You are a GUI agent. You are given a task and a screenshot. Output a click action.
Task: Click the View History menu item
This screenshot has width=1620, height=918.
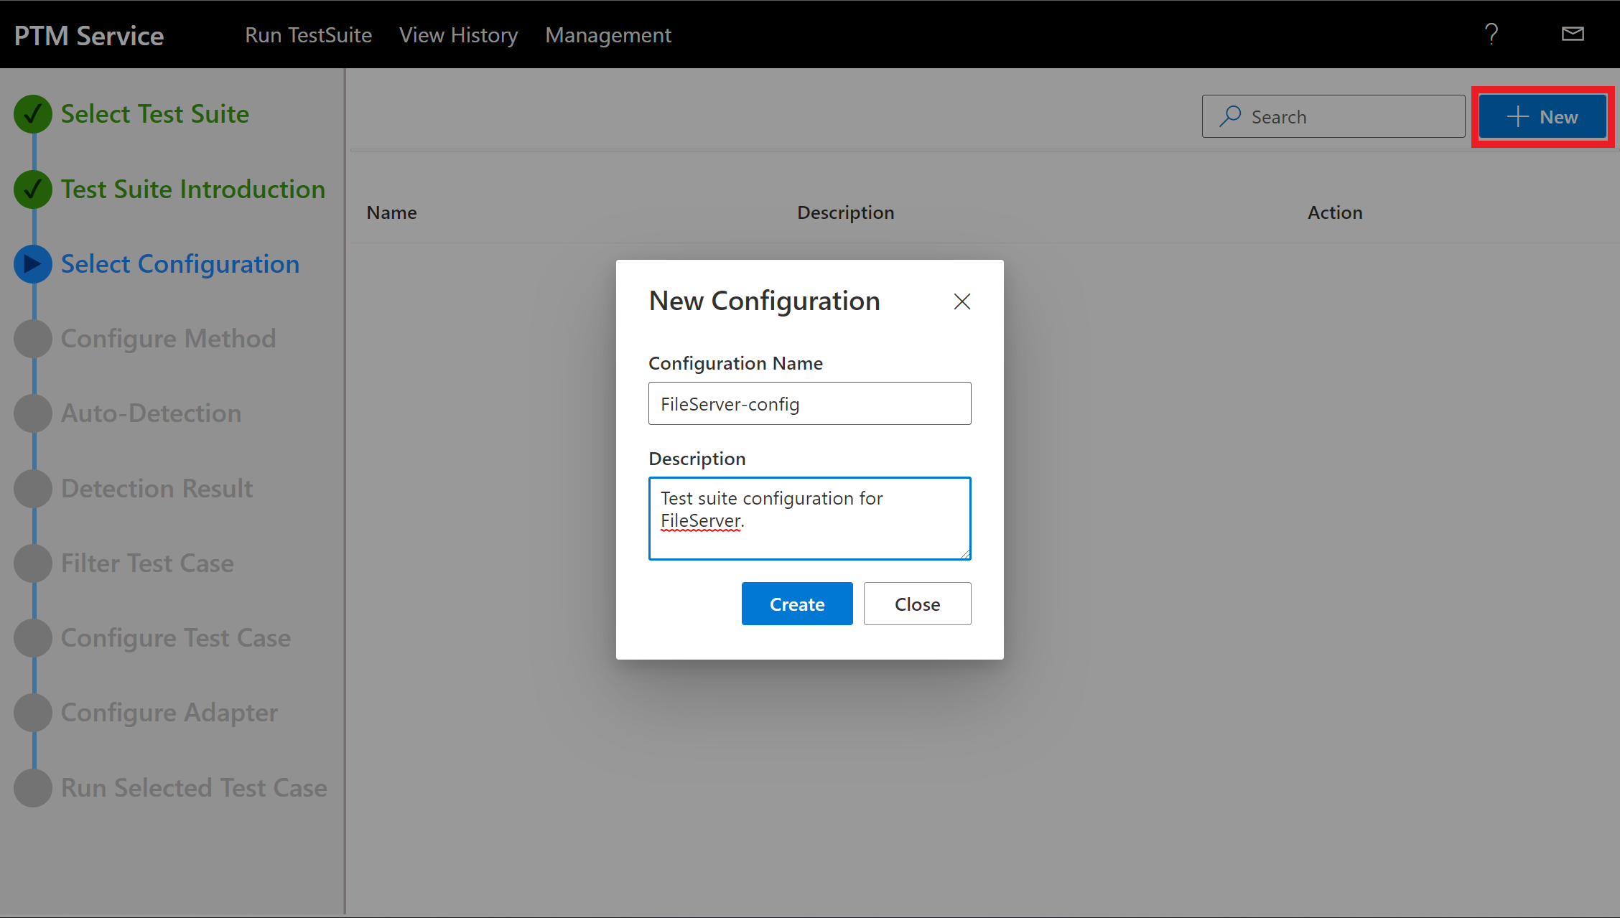click(x=458, y=34)
